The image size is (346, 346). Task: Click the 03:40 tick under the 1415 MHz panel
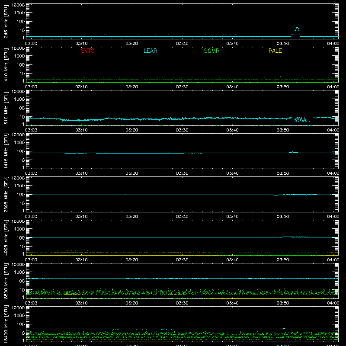(x=232, y=173)
